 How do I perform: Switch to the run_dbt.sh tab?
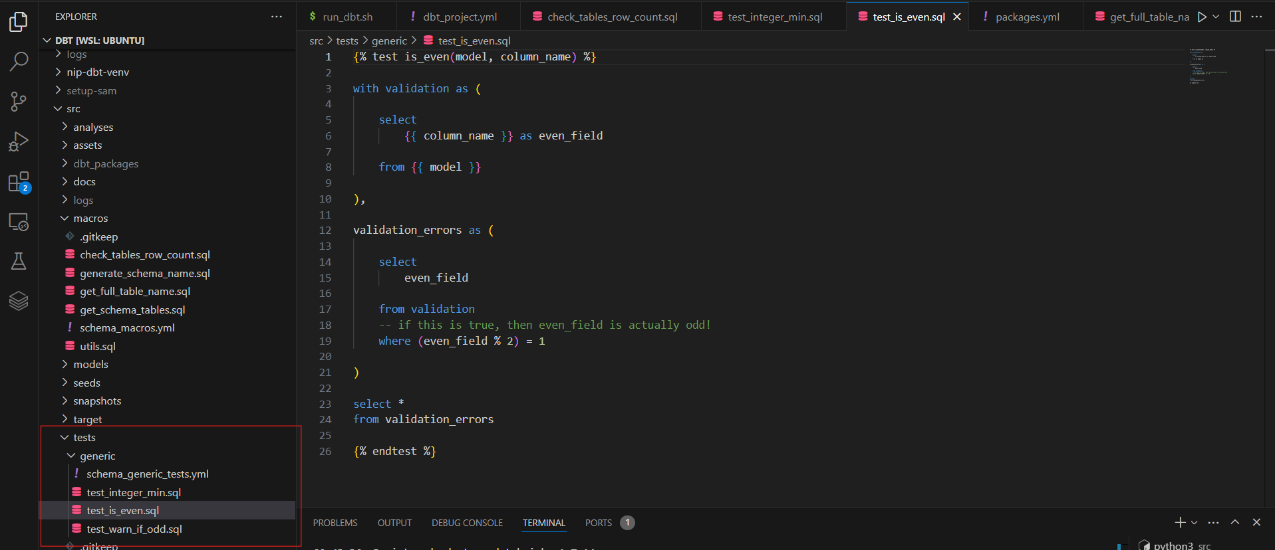(346, 17)
